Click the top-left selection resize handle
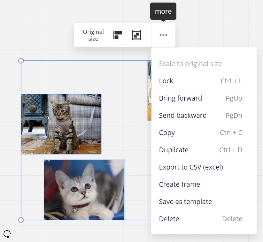 [x=21, y=61]
